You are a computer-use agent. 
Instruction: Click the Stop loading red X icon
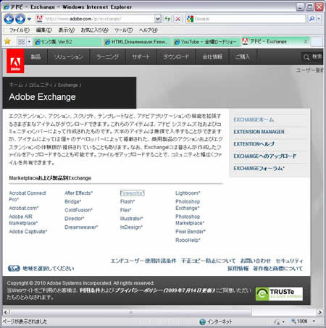coord(178,19)
